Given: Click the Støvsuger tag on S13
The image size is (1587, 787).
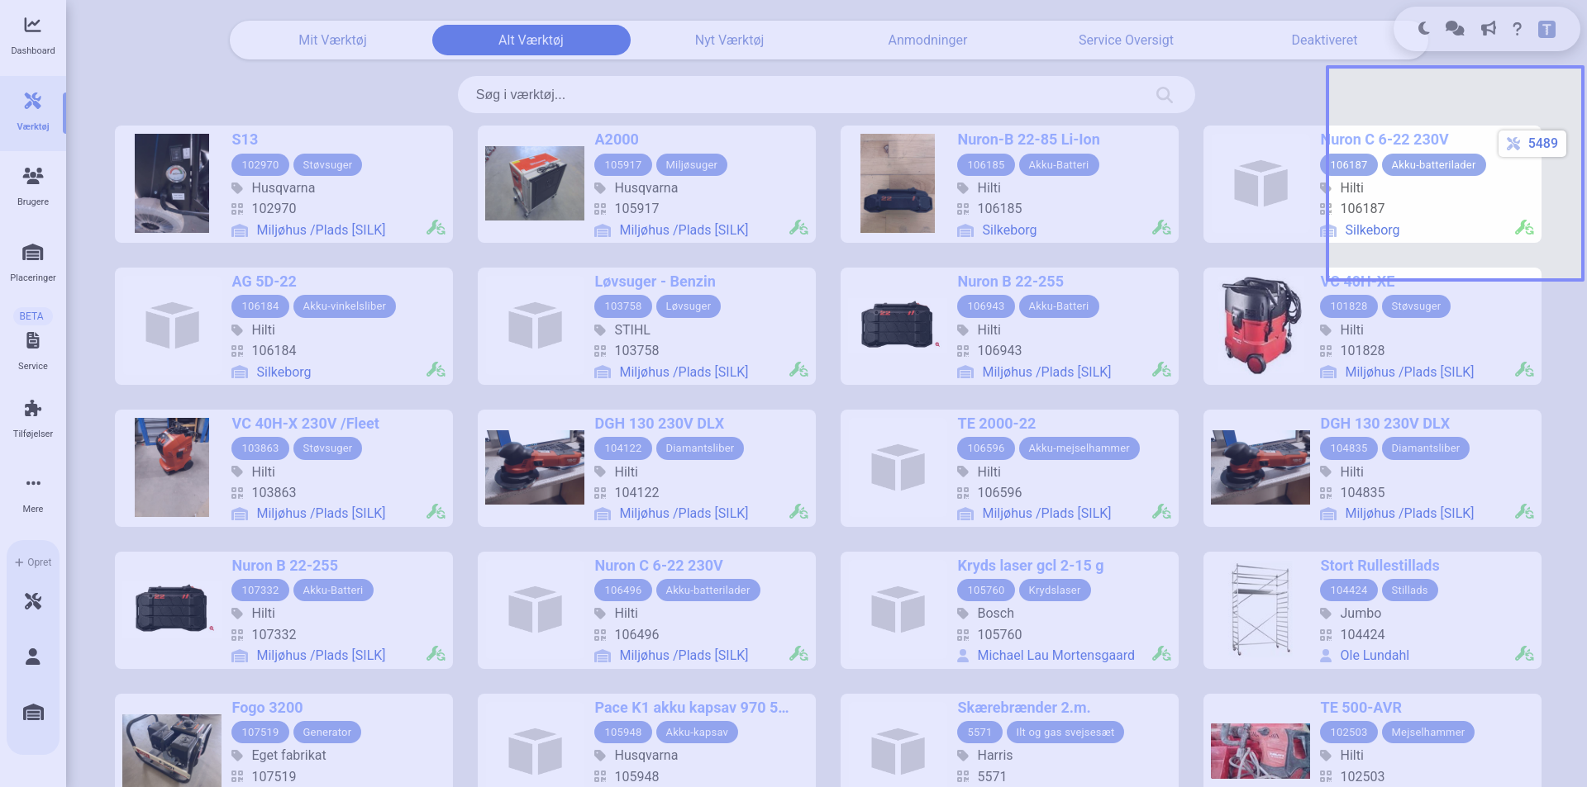Looking at the screenshot, I should (x=327, y=165).
